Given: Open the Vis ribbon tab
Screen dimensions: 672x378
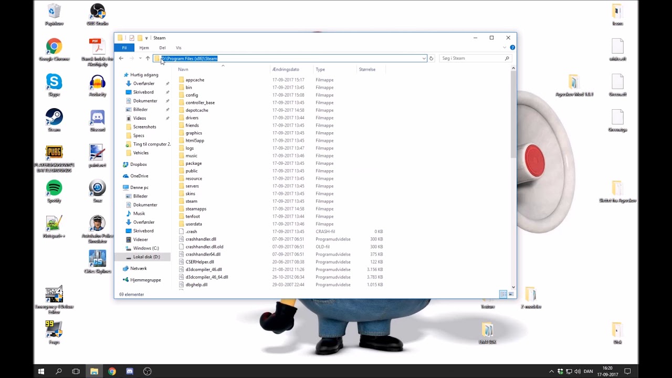Looking at the screenshot, I should [x=178, y=48].
